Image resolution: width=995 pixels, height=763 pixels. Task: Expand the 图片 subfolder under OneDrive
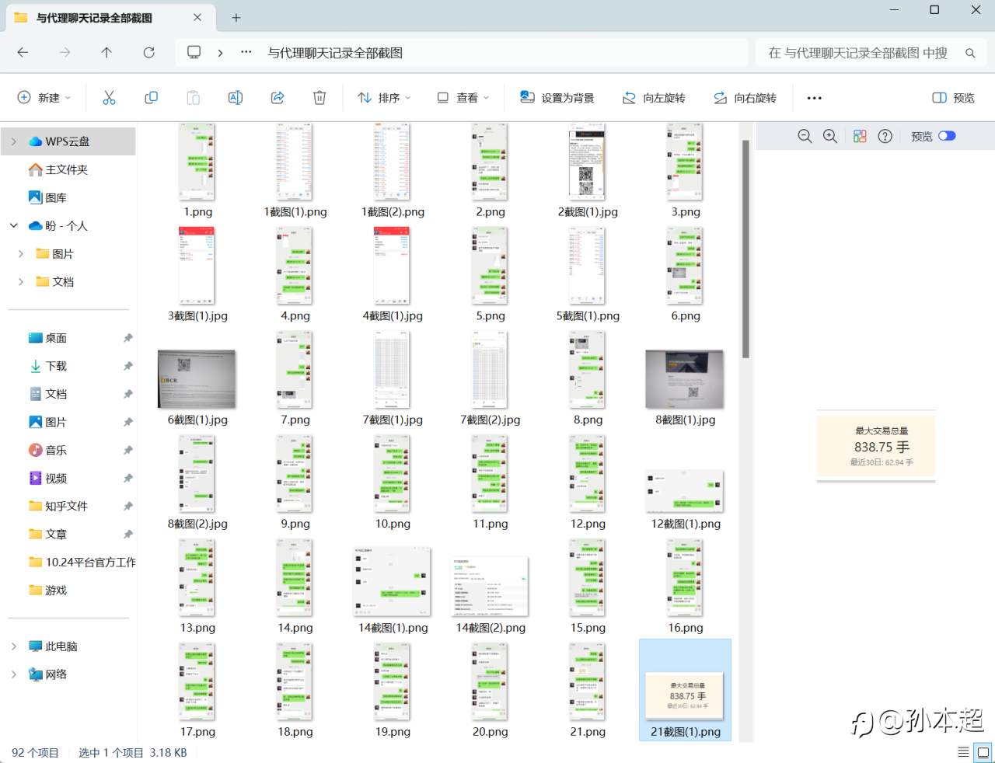pyautogui.click(x=21, y=253)
